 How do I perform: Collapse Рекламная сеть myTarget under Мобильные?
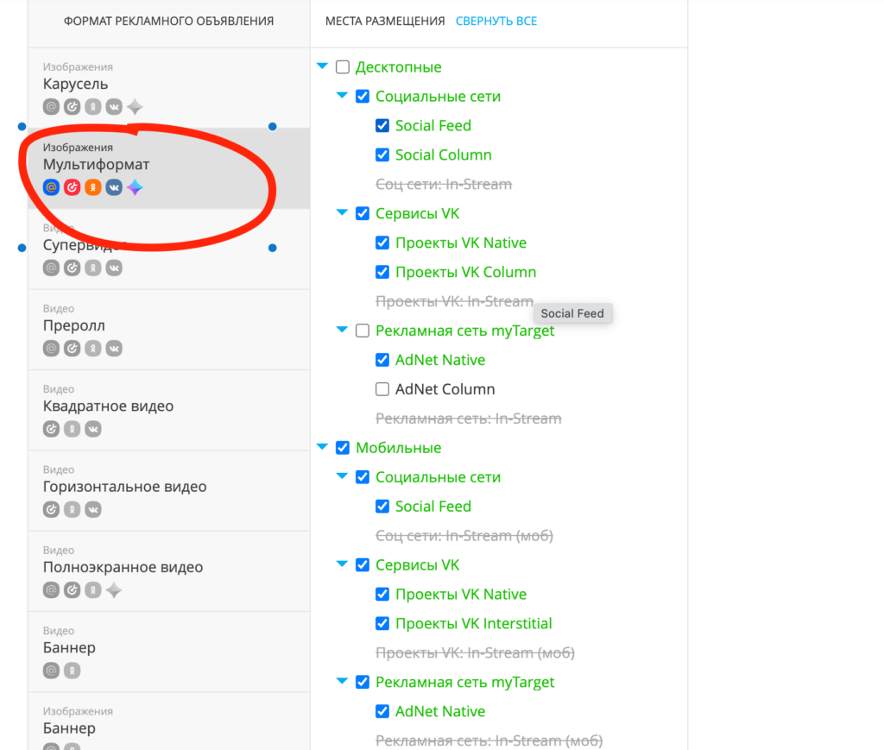342,681
